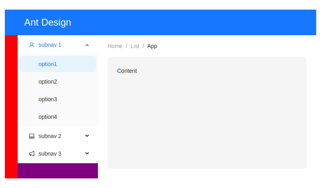Click the user icon beside subnav 1
Image resolution: width=321 pixels, height=188 pixels.
(32, 45)
